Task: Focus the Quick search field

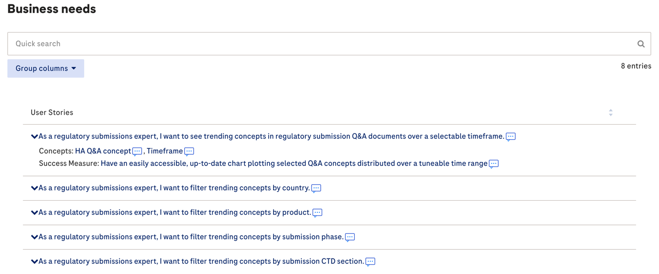Action: pyautogui.click(x=321, y=44)
